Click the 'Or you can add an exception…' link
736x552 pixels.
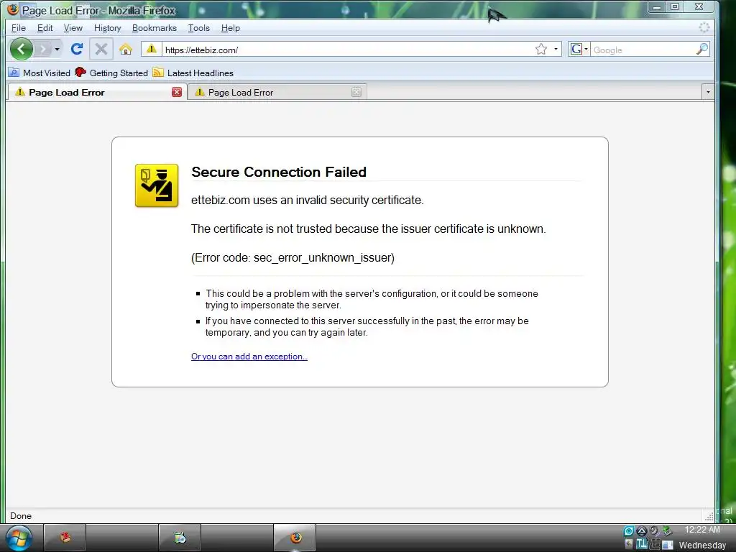pyautogui.click(x=249, y=356)
